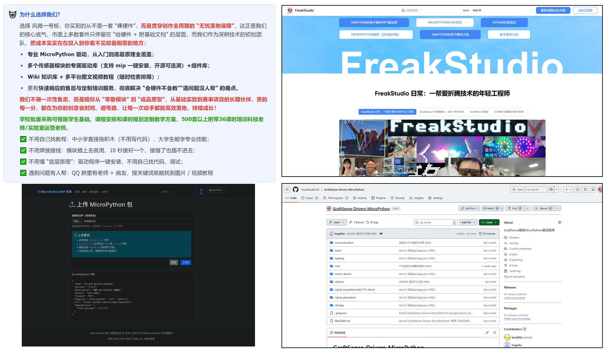Click the About section gear icon
This screenshot has width=605, height=349.
559,222
